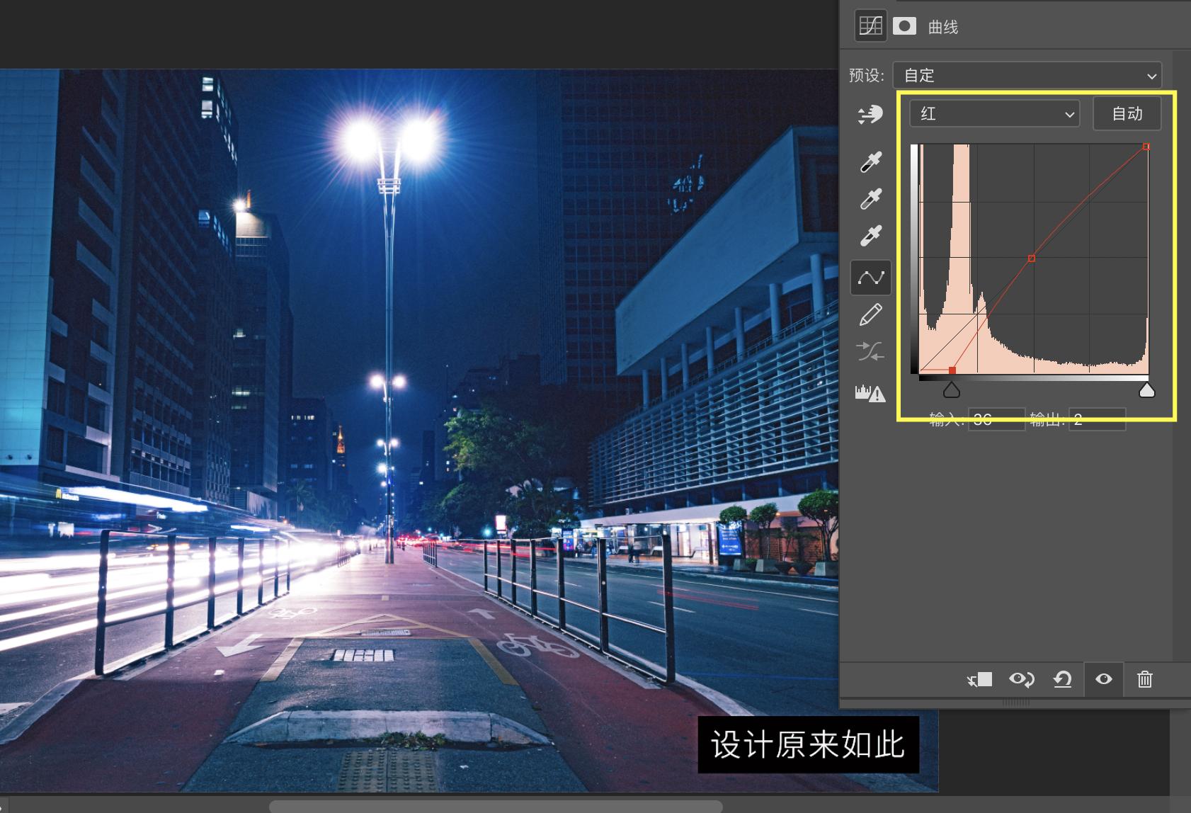
Task: Activate the point-editing curve tool icon
Action: click(x=870, y=277)
